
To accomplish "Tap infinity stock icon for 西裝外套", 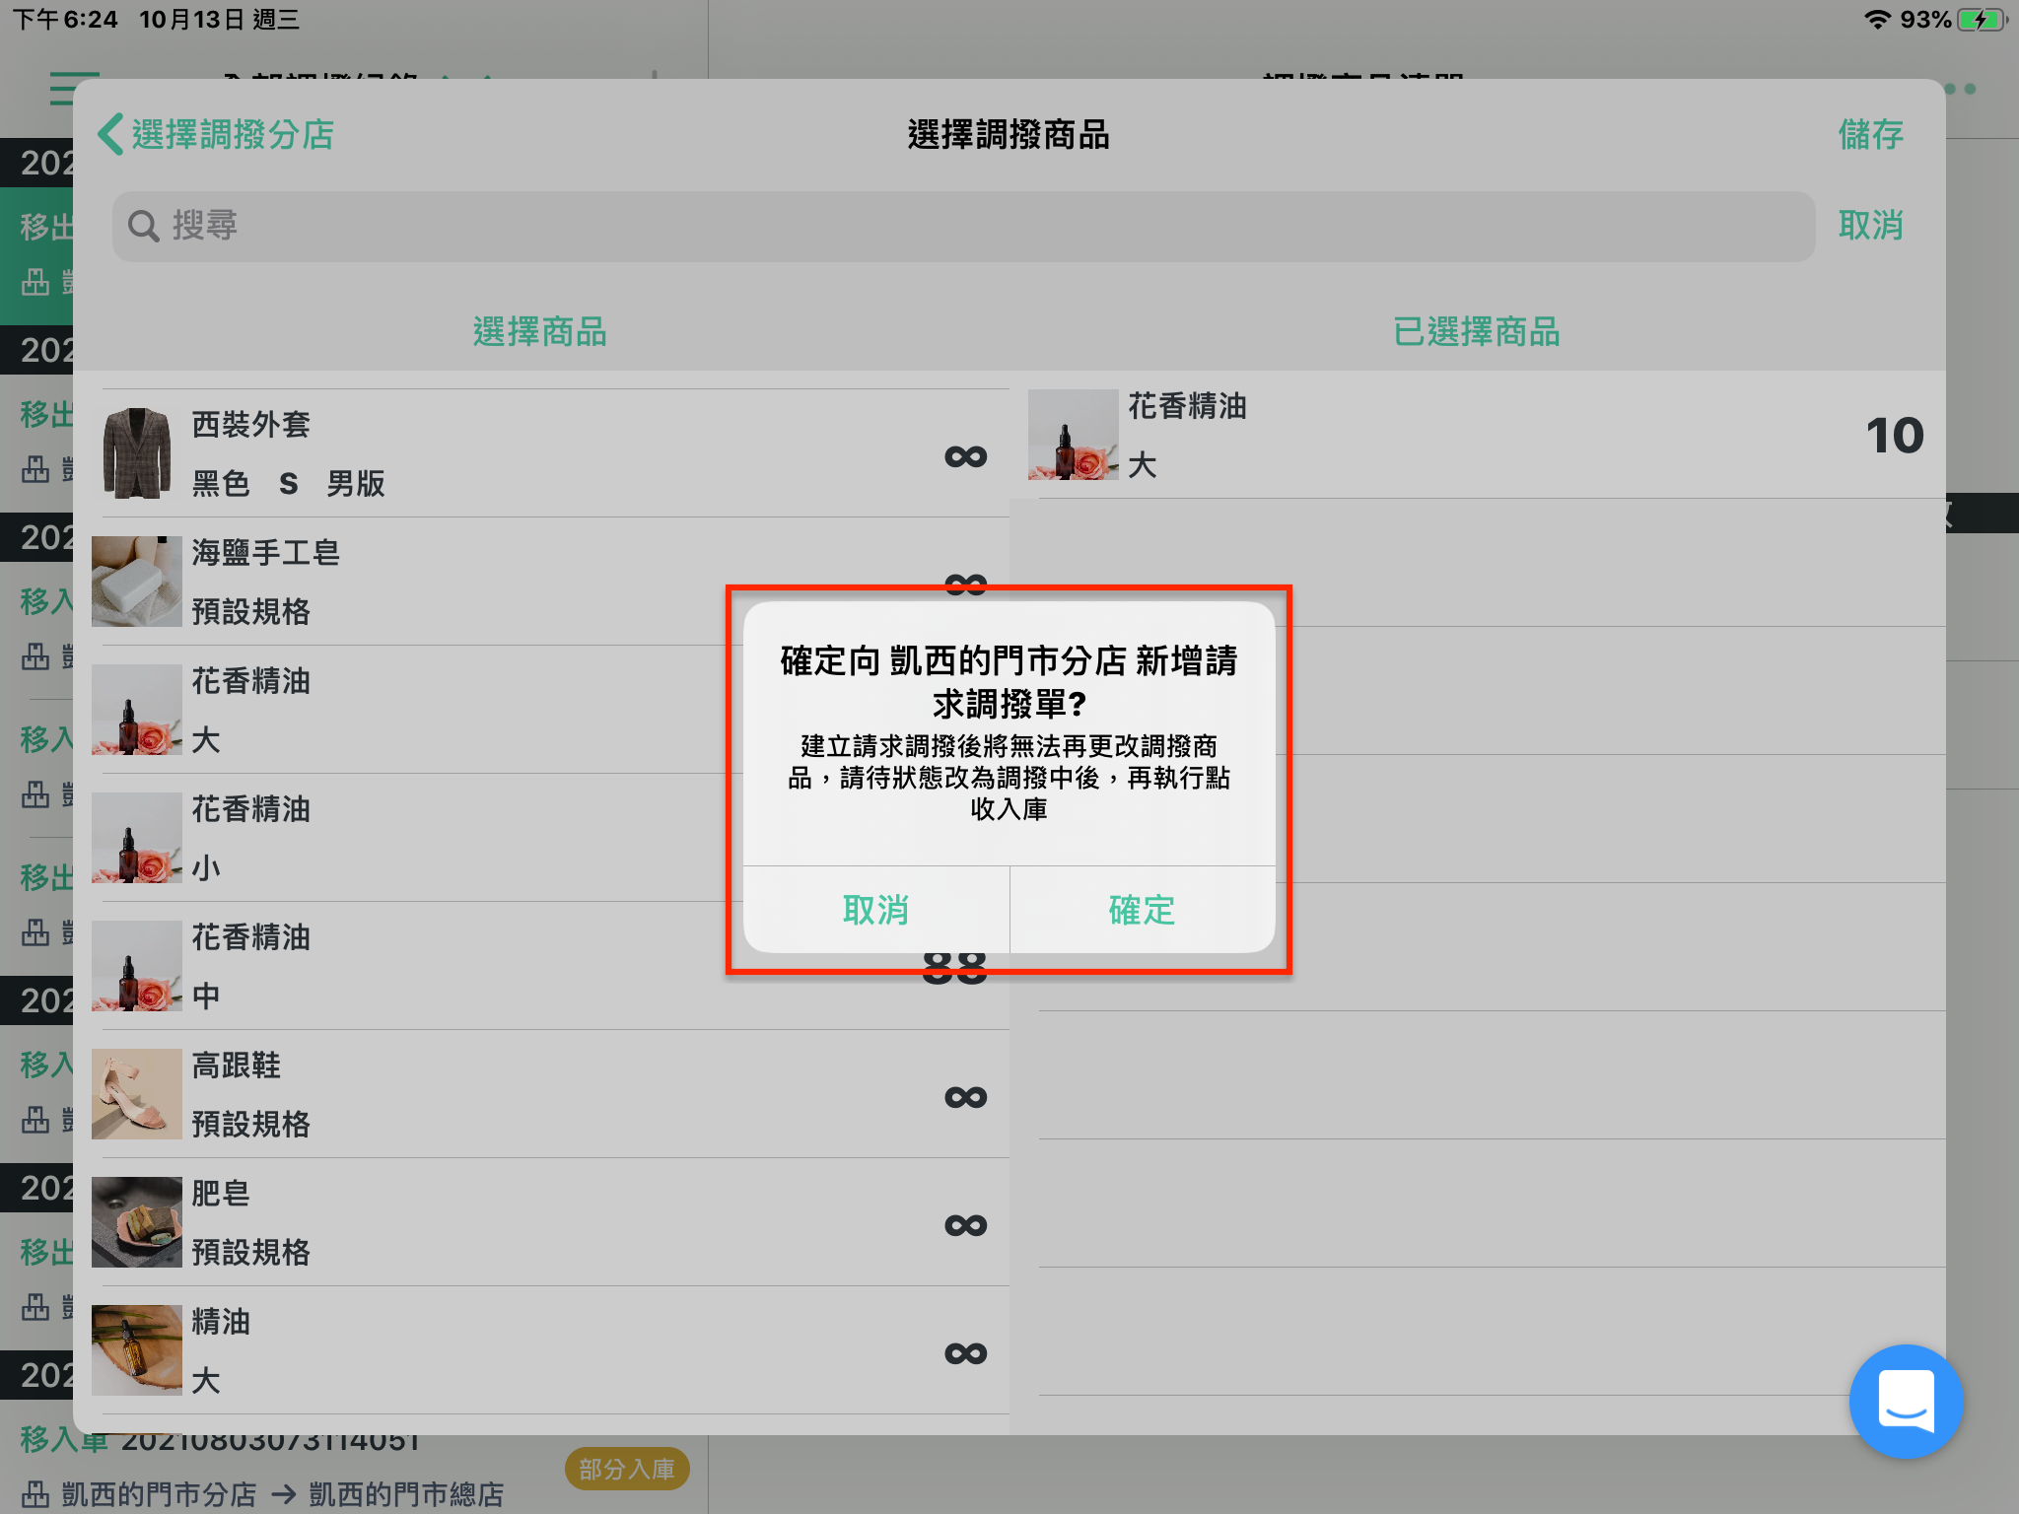I will coord(965,456).
